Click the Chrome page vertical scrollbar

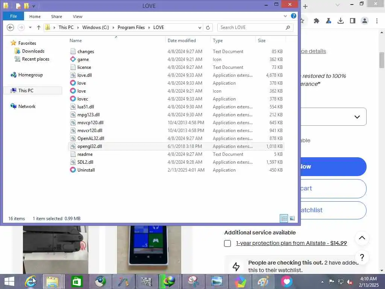tap(382, 60)
